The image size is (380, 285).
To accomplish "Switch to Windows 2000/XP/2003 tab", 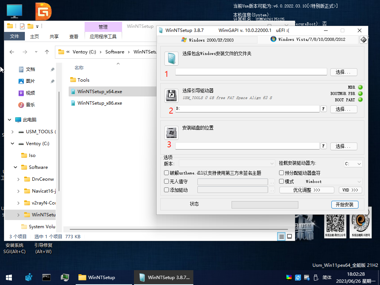I will tap(207, 40).
